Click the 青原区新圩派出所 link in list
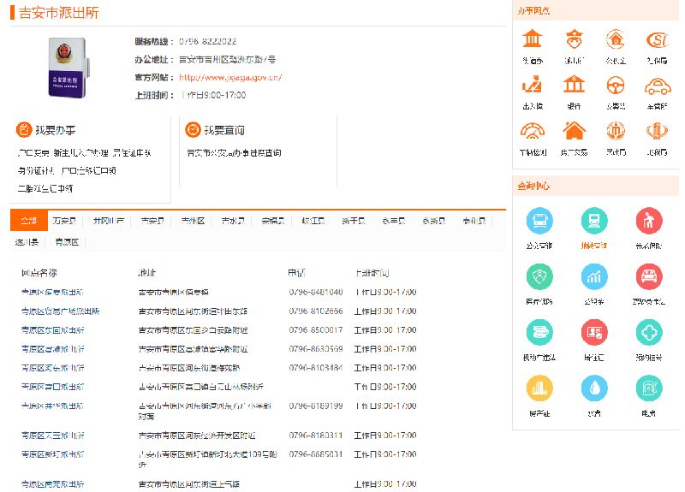 pyautogui.click(x=53, y=453)
